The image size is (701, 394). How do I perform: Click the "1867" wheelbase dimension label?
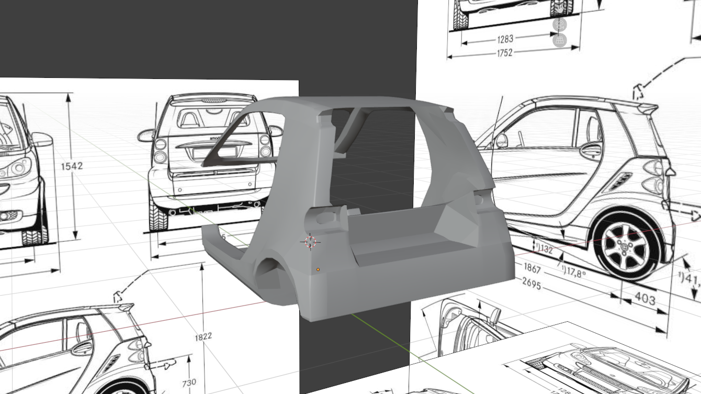pyautogui.click(x=532, y=268)
